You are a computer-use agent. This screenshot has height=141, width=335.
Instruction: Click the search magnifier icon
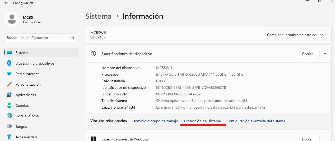point(73,38)
